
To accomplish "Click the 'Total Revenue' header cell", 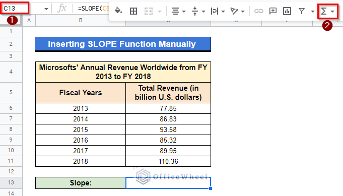I will tap(168, 93).
